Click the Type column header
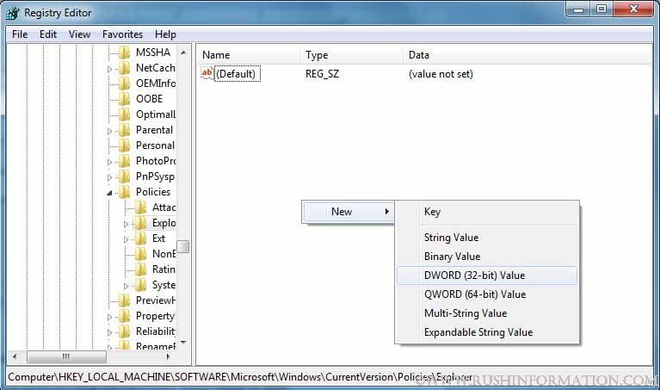 tap(317, 55)
